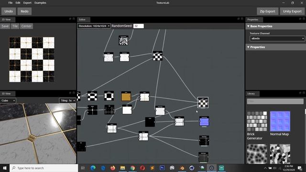The width and height of the screenshot is (306, 172).
Task: Open the taskbar clock showing 2:36 PM
Action: tap(289, 168)
